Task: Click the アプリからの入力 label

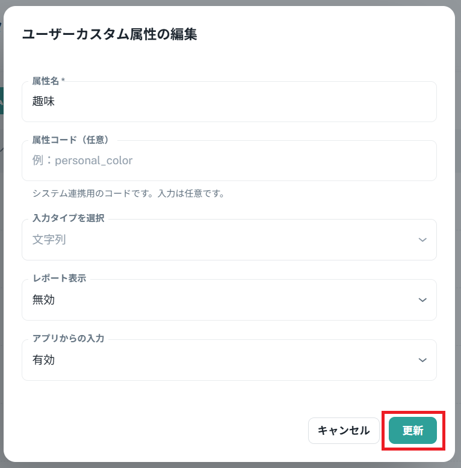Action: [x=68, y=339]
